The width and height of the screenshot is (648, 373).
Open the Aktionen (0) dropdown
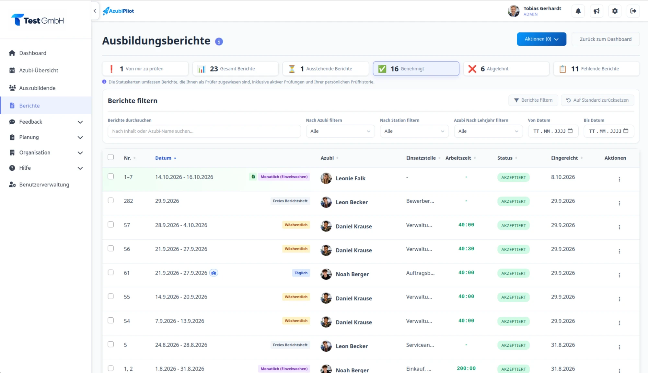(x=541, y=39)
